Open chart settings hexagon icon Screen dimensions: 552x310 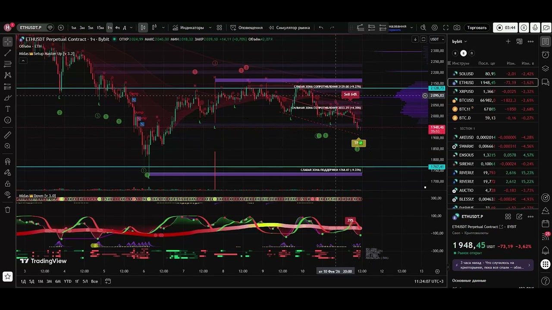pos(435,28)
